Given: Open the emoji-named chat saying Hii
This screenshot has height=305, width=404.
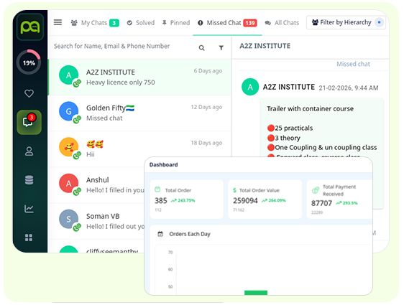Looking at the screenshot, I should click(139, 149).
